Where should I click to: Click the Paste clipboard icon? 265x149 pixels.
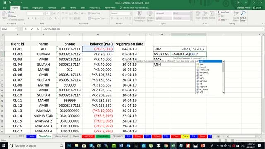(4, 14)
